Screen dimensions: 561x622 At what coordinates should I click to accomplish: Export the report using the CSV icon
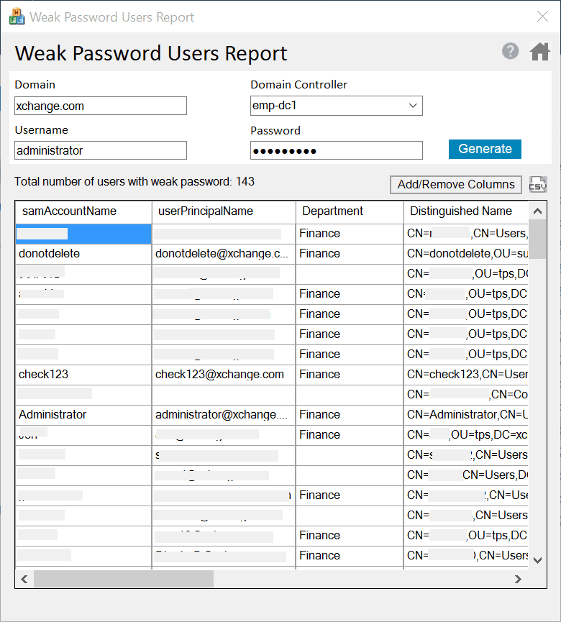click(x=537, y=185)
